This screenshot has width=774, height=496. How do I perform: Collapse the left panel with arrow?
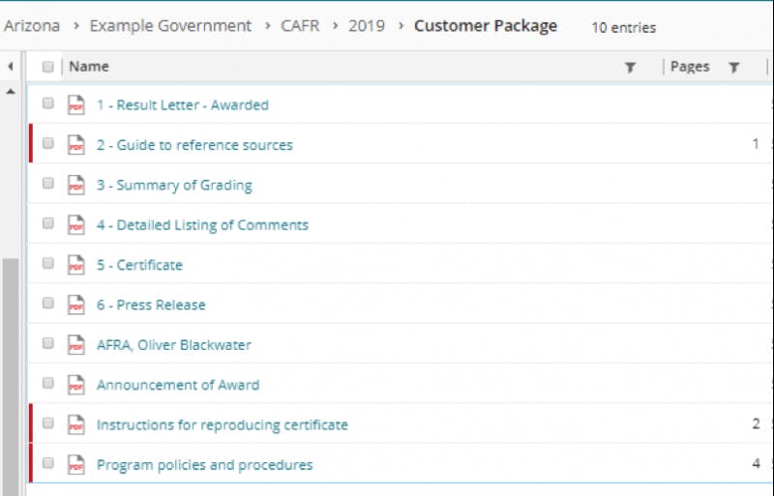11,66
